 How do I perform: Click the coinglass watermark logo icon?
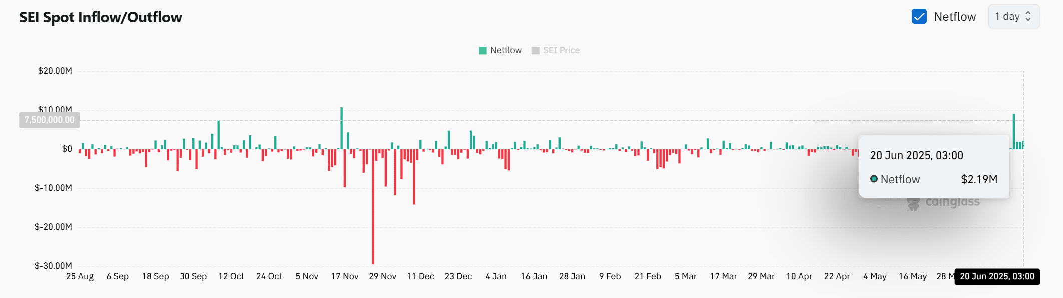[x=913, y=203]
